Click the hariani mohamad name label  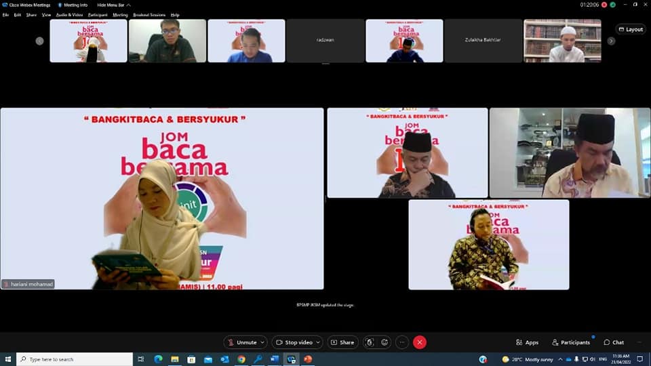pos(28,284)
